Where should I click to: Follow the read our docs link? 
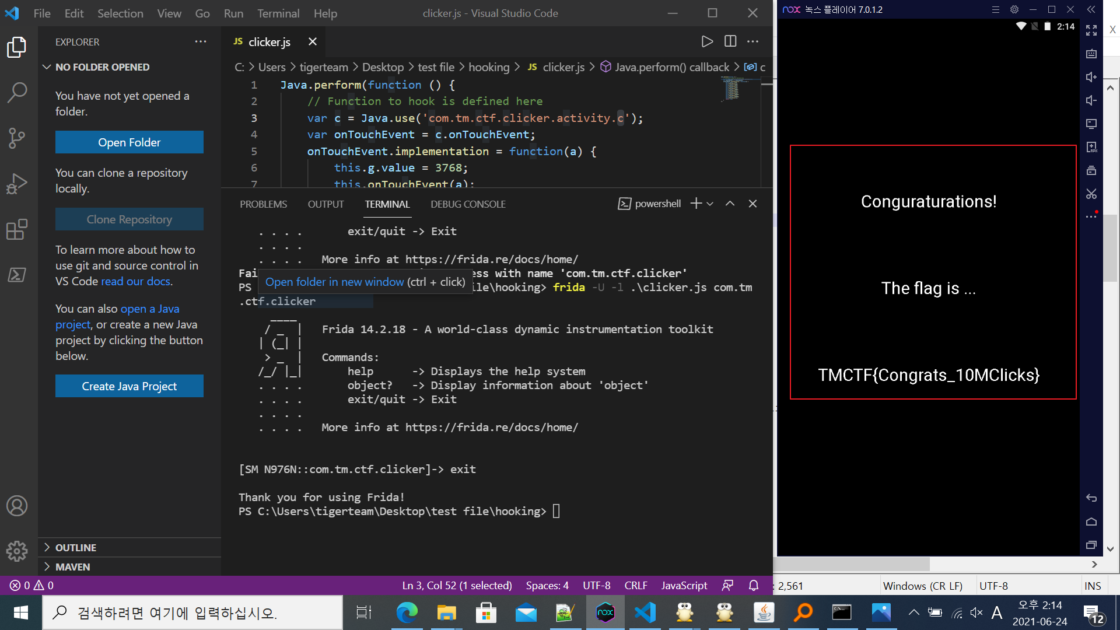pyautogui.click(x=136, y=281)
